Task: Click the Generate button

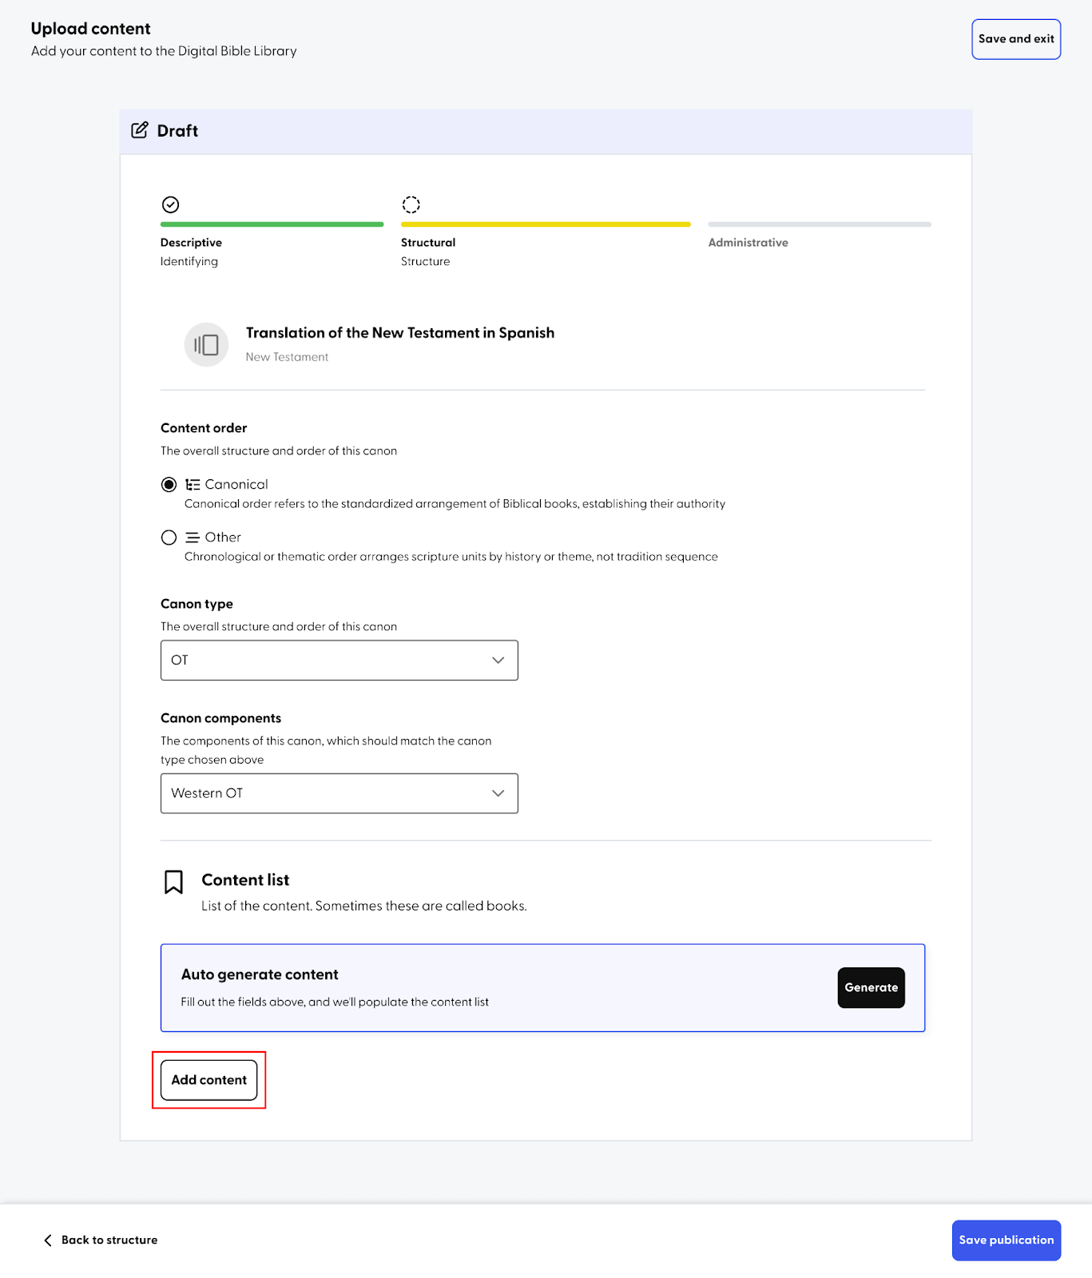Action: (x=872, y=988)
